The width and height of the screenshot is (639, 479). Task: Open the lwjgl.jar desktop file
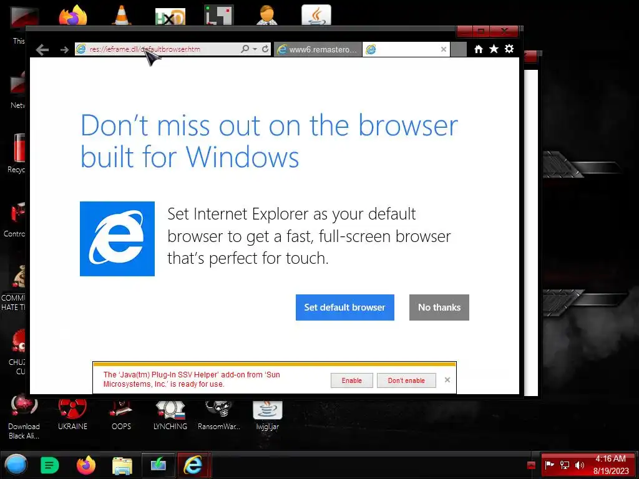click(267, 415)
